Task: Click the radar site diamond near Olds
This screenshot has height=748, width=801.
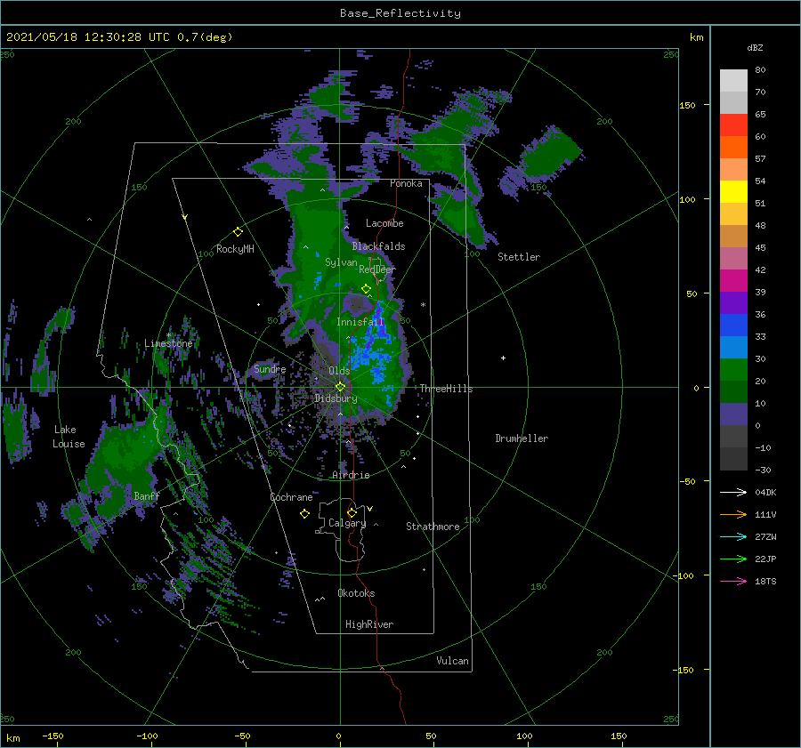Action: [340, 387]
